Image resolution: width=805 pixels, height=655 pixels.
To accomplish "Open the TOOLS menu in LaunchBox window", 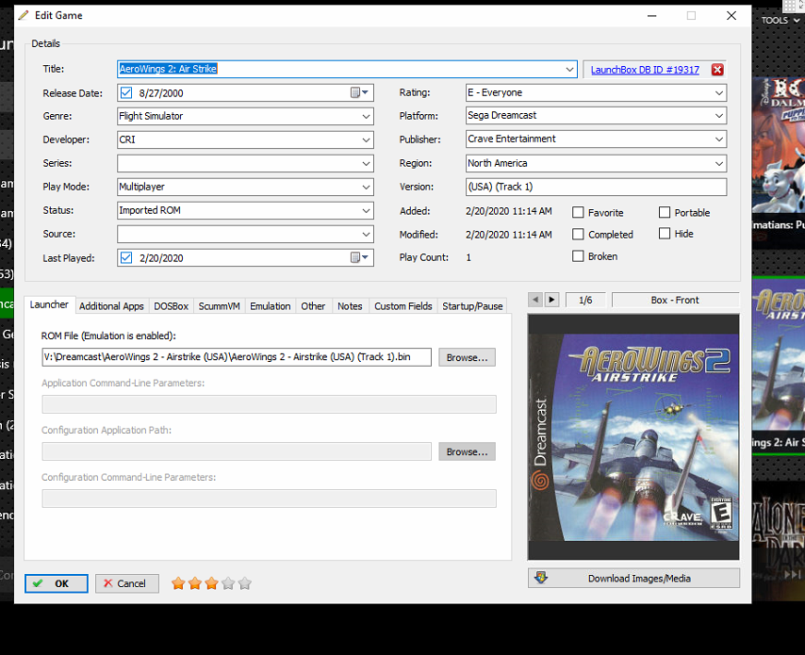I will tap(780, 21).
